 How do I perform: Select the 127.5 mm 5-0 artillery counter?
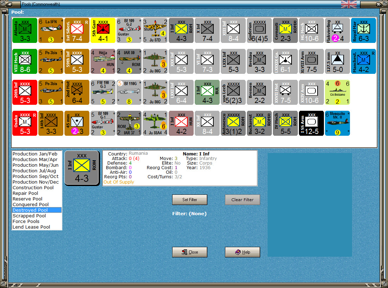[337, 61]
